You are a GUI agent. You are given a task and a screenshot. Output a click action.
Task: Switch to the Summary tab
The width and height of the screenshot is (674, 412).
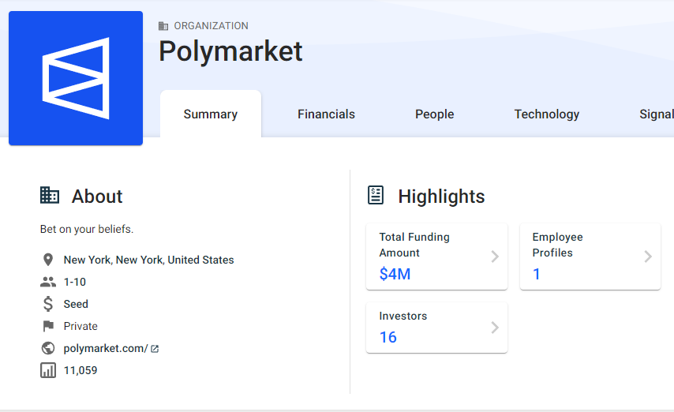[211, 114]
